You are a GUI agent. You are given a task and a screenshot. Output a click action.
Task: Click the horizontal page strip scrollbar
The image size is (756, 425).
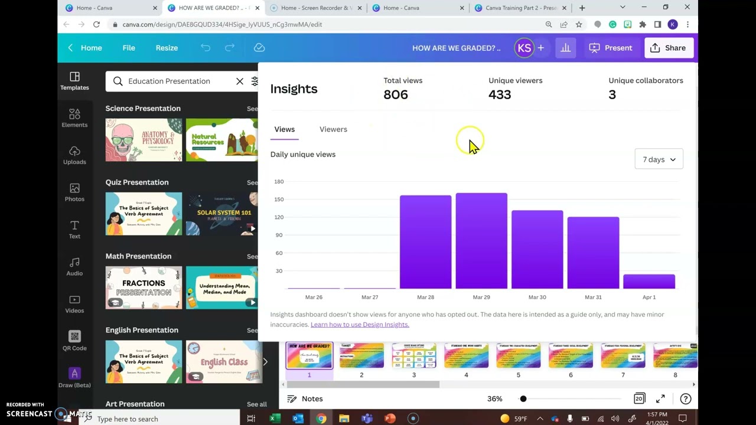tap(363, 384)
